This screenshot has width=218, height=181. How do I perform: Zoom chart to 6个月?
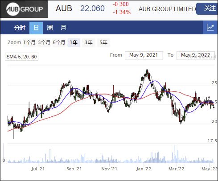59,42
